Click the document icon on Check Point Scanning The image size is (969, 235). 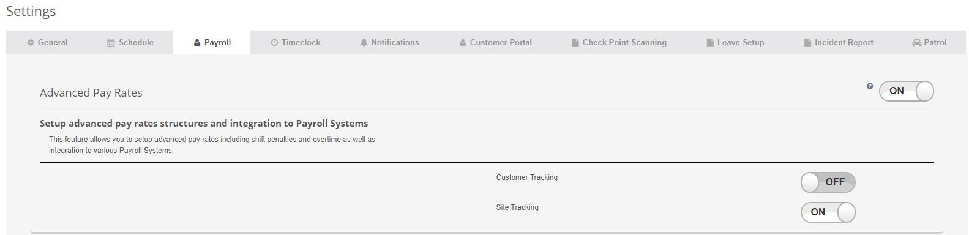pyautogui.click(x=575, y=43)
